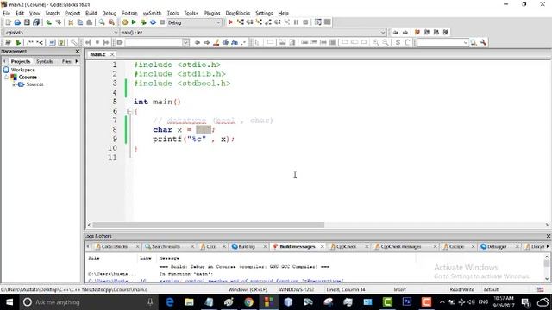This screenshot has height=310, width=552.
Task: Collapse the Ccourse project tree node
Action: (7, 77)
